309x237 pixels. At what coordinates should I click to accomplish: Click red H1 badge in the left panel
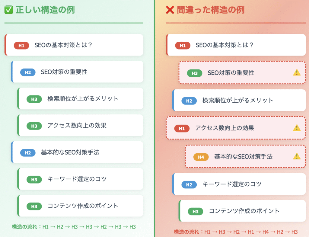[21, 46]
